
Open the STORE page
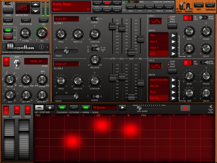(169, 7)
